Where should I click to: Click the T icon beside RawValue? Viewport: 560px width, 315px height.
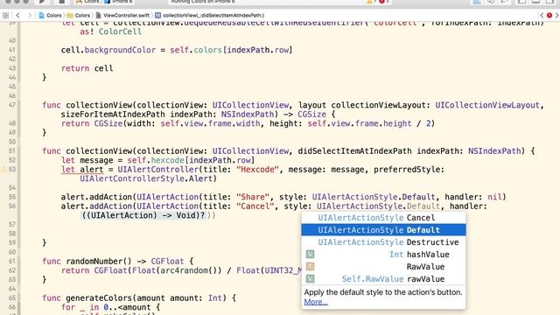[x=310, y=266]
